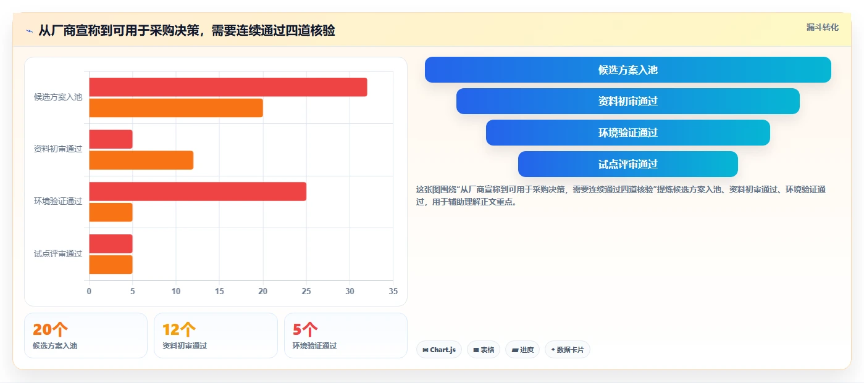Click the 漏斗转化 label in header

pos(822,27)
